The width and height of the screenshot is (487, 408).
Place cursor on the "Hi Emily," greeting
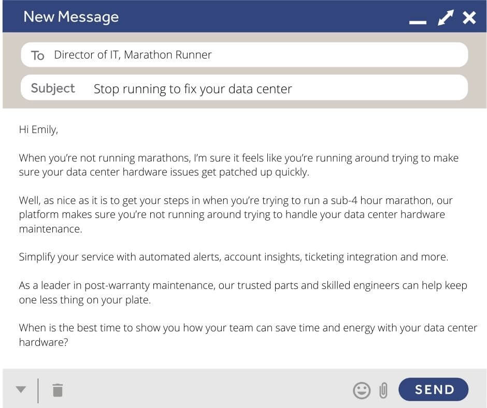click(38, 129)
